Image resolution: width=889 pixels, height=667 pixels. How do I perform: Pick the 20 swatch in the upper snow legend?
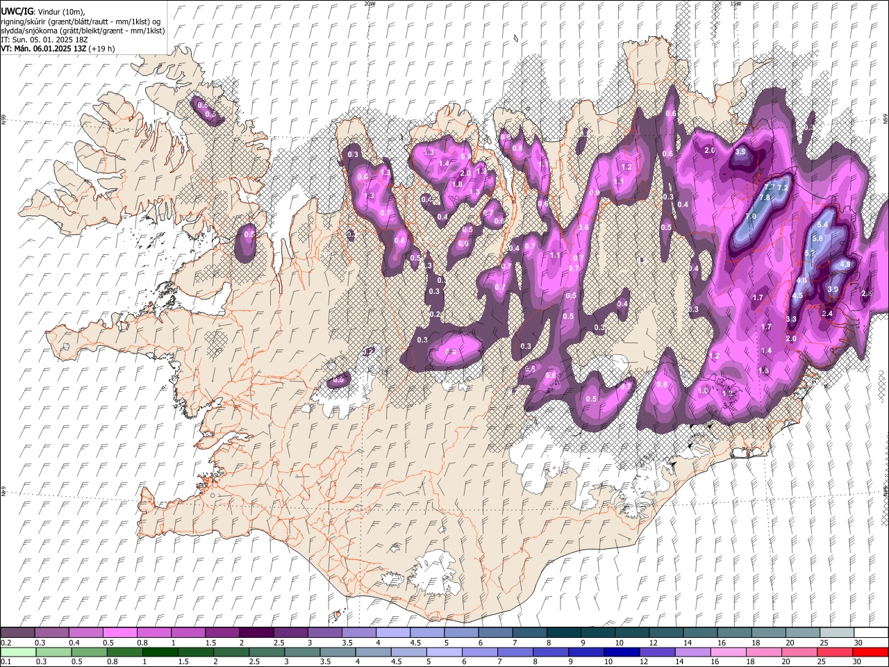click(802, 632)
